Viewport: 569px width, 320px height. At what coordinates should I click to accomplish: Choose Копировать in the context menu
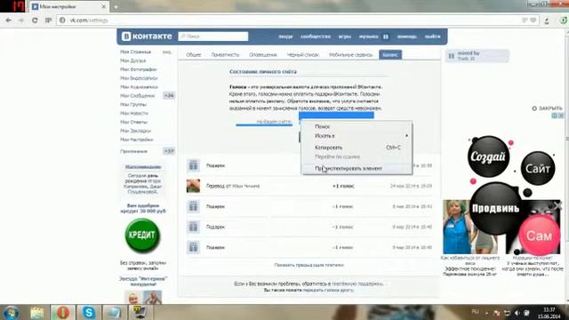(357, 148)
